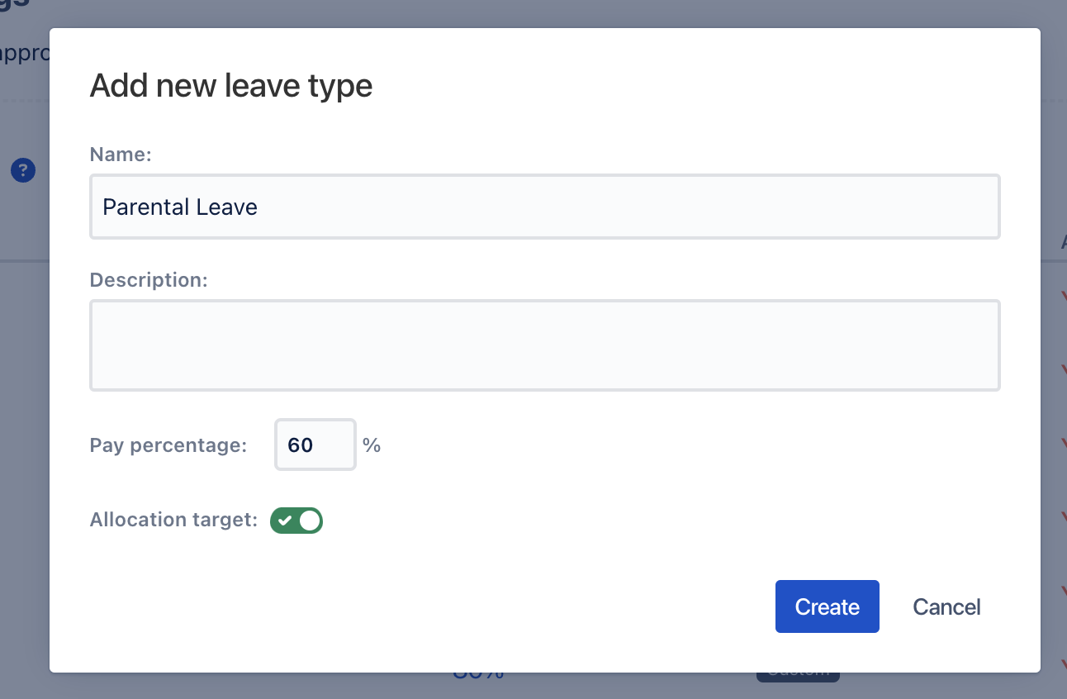The height and width of the screenshot is (699, 1067).
Task: Click the "Add new leave type" dialog heading
Action: click(231, 86)
